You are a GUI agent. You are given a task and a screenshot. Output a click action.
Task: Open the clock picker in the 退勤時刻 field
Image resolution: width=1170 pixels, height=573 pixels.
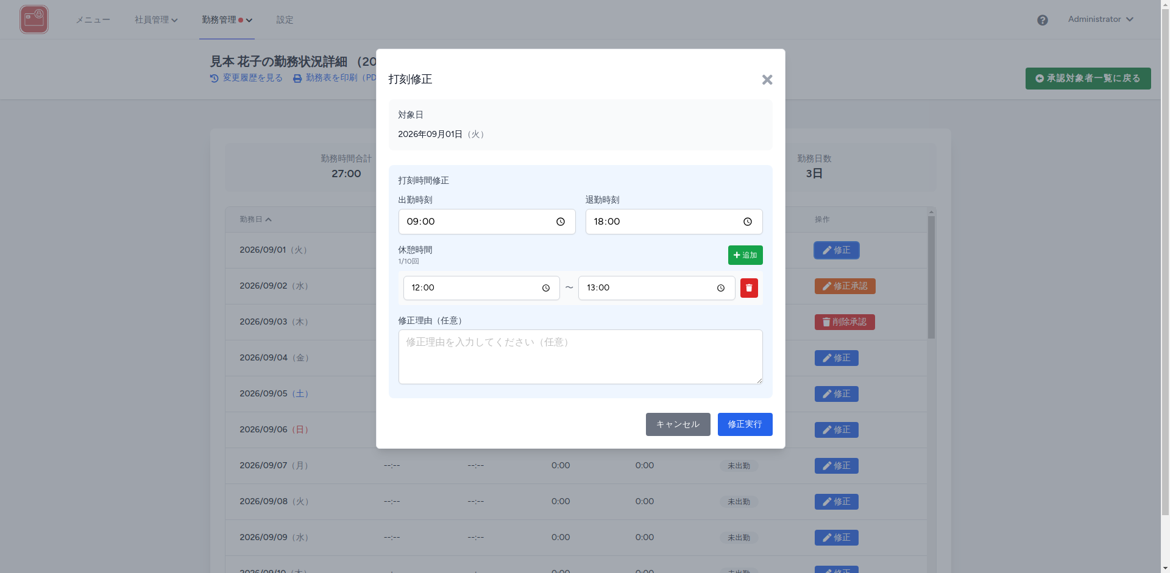(748, 222)
